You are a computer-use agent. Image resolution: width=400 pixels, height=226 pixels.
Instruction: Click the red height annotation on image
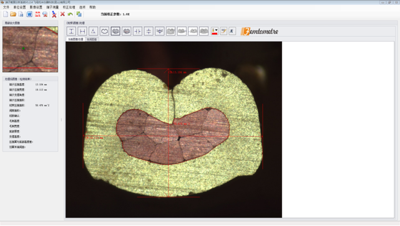178,72
